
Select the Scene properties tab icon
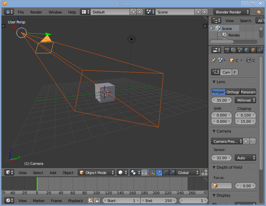240,50
